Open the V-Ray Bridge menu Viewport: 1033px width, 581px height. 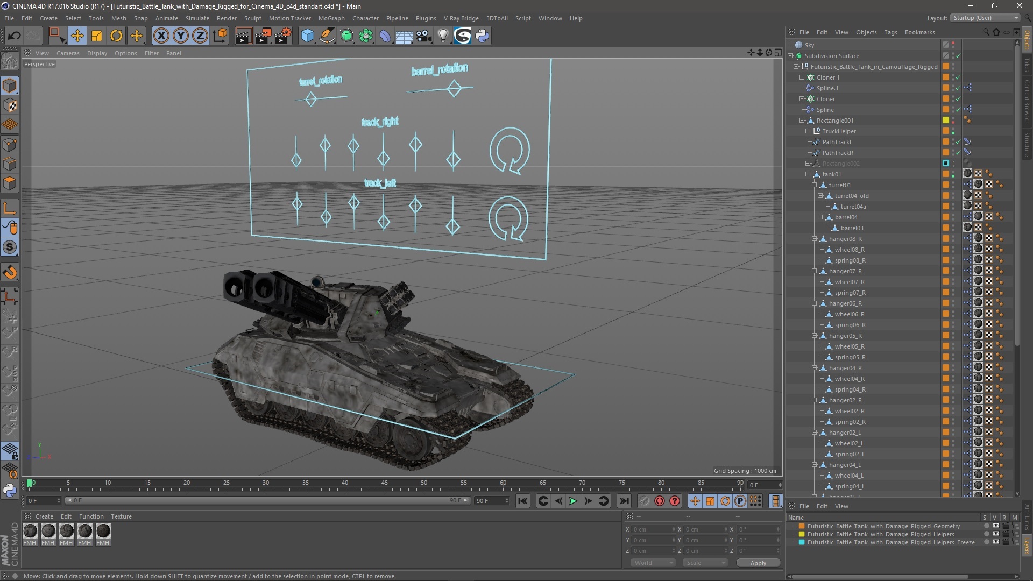pos(461,18)
